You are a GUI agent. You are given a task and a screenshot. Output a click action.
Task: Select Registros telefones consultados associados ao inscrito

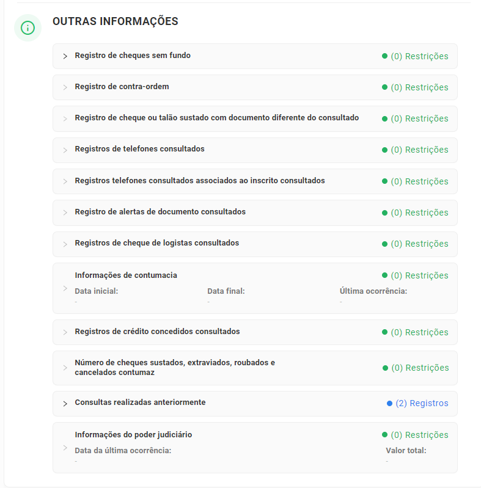coord(200,181)
